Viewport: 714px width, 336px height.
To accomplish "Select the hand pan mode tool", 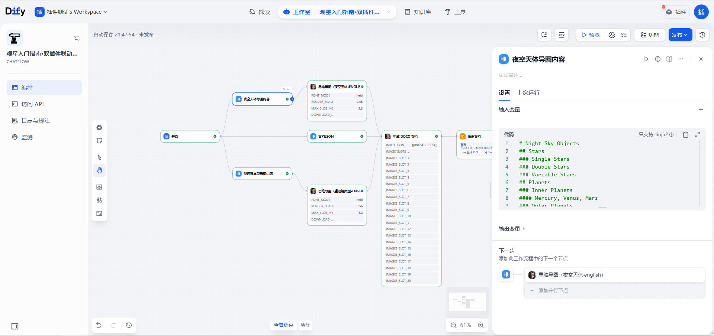I will [x=99, y=170].
